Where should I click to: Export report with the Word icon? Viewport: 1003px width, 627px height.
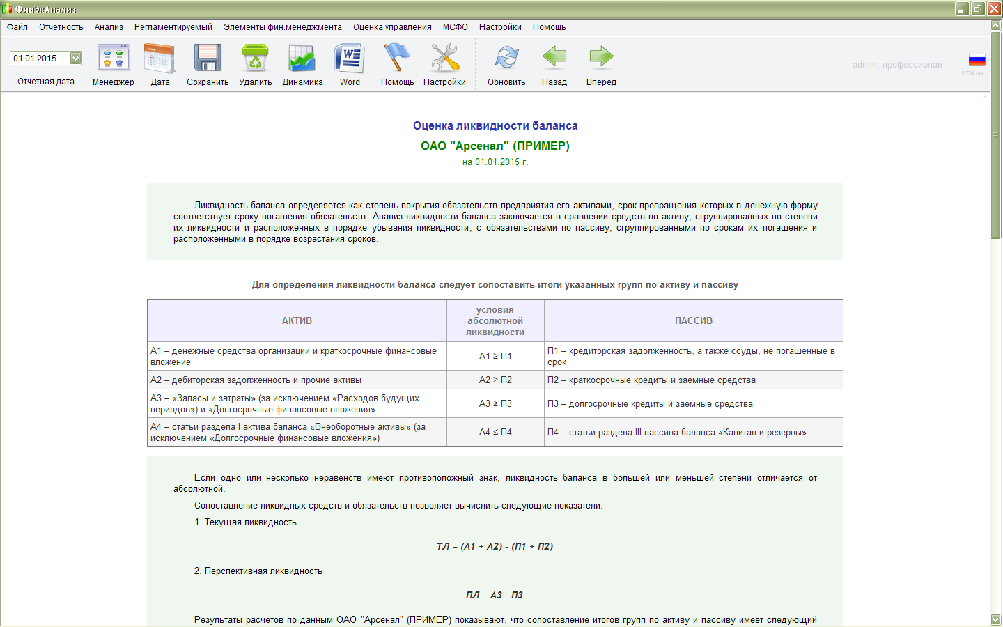(350, 59)
